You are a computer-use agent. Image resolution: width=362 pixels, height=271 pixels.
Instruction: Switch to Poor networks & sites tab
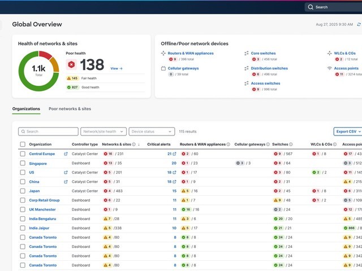tap(70, 108)
